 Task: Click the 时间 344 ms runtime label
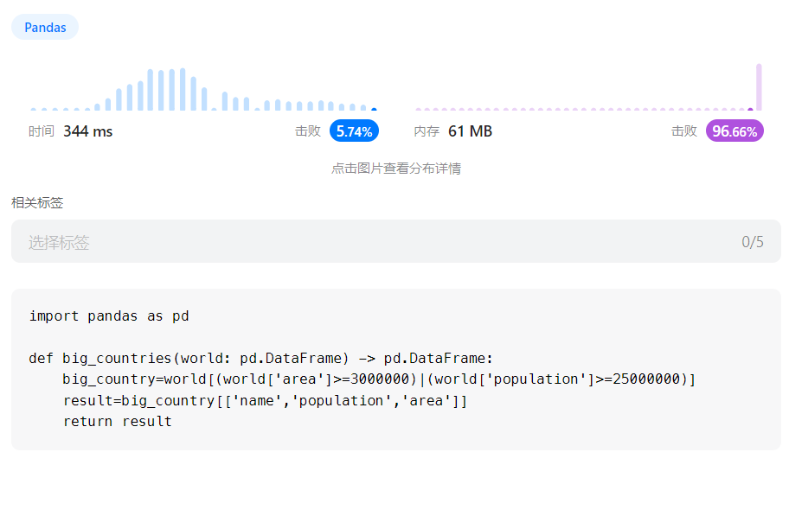pyautogui.click(x=65, y=131)
